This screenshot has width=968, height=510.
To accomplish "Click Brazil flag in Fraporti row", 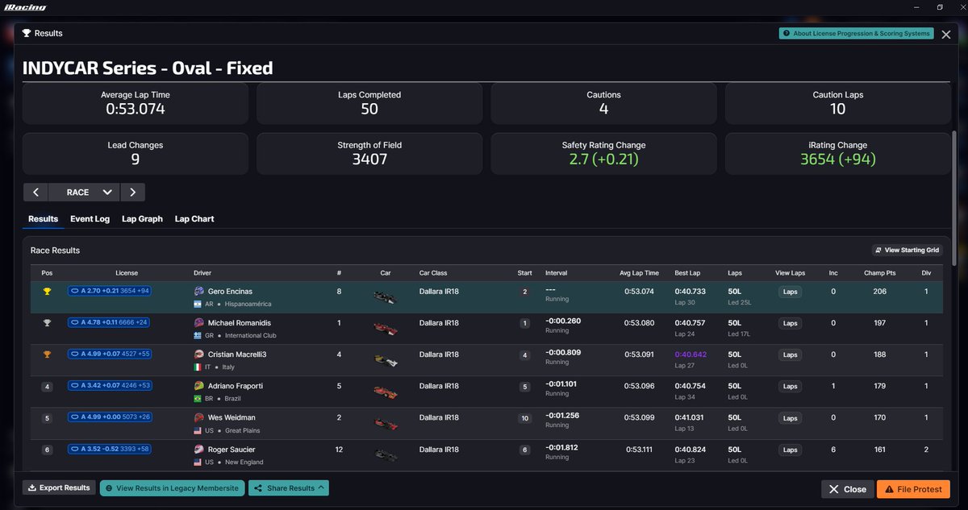I will [x=198, y=399].
